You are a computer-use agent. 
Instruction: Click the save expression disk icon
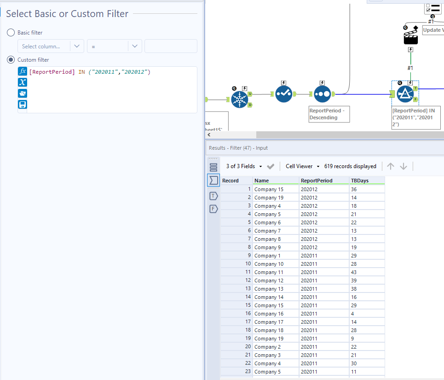23,105
